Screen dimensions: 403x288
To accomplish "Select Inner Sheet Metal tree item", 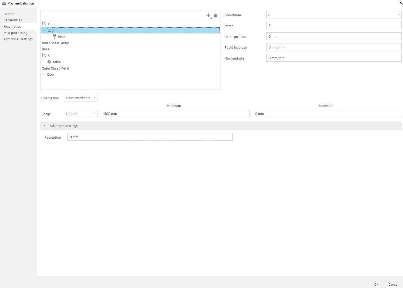I will (x=55, y=43).
